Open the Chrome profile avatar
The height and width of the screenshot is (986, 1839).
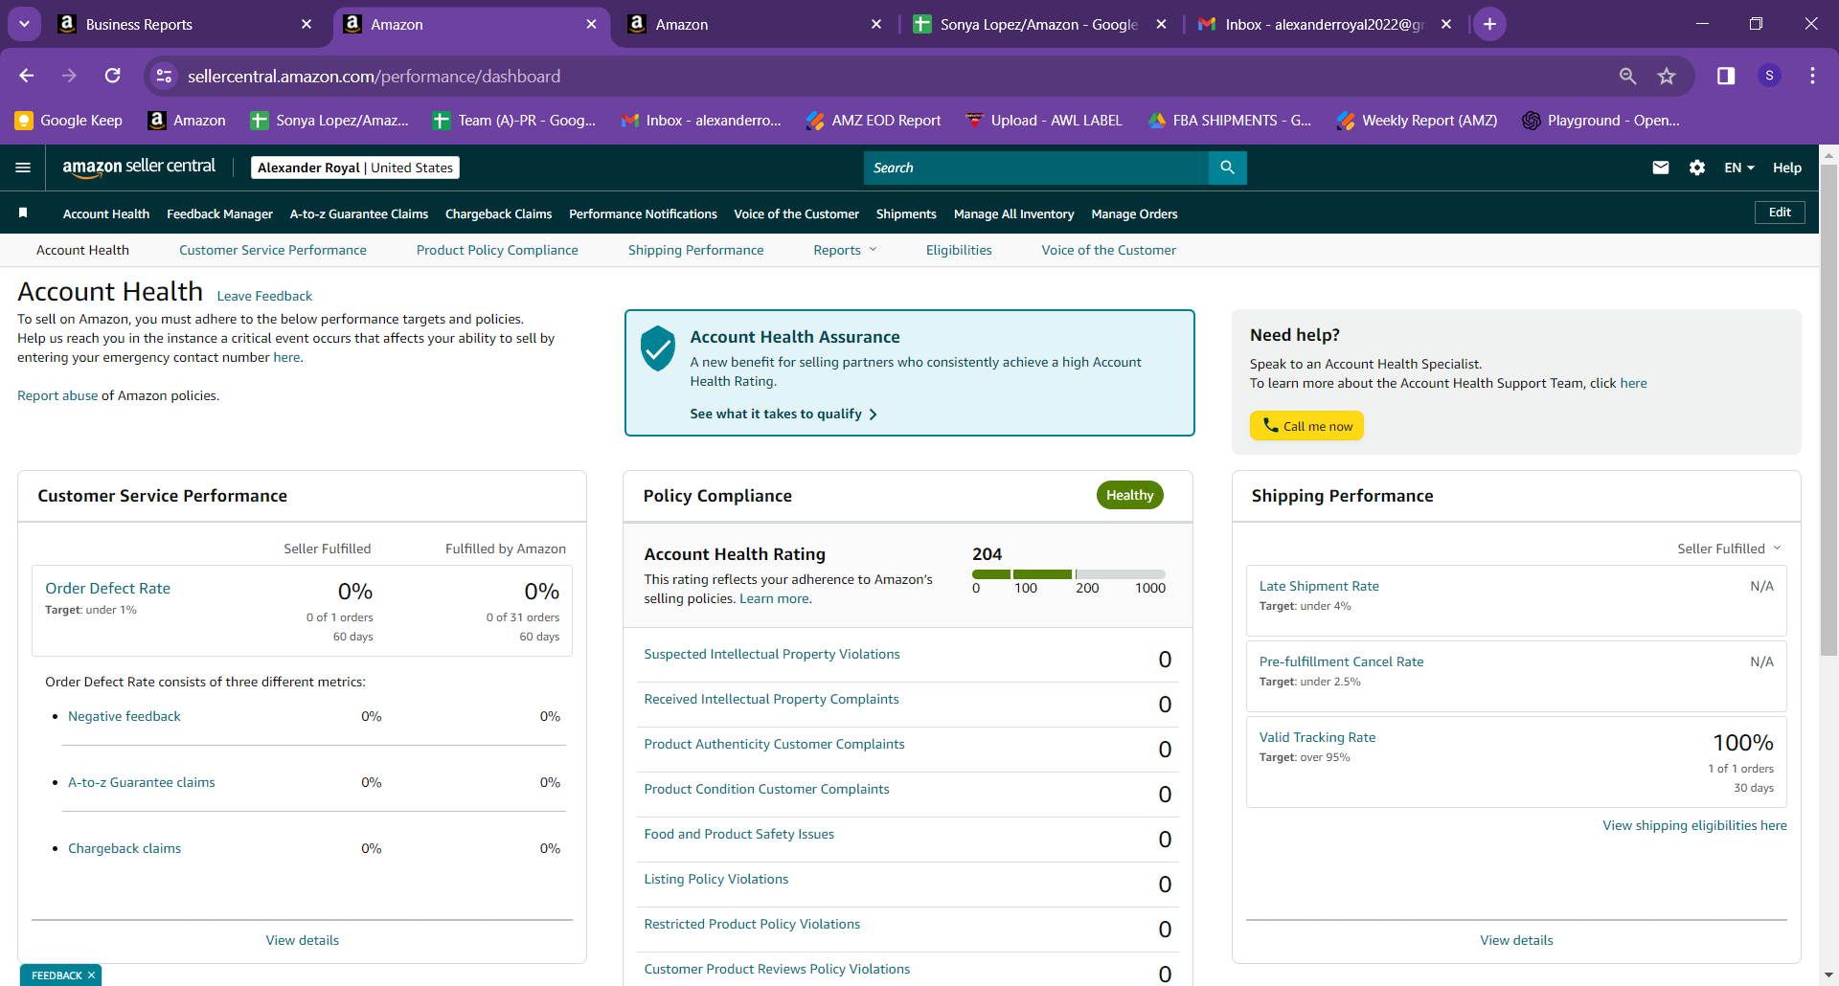[x=1769, y=76]
